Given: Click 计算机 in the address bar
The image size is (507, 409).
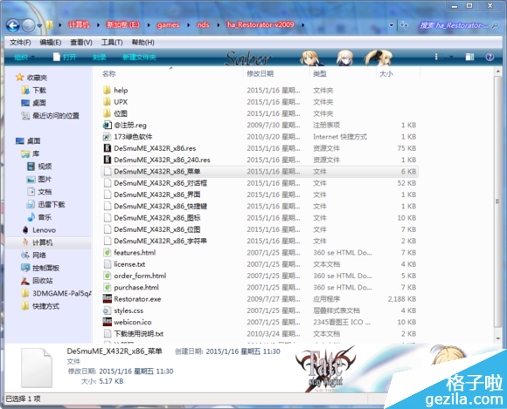Looking at the screenshot, I should tap(79, 24).
